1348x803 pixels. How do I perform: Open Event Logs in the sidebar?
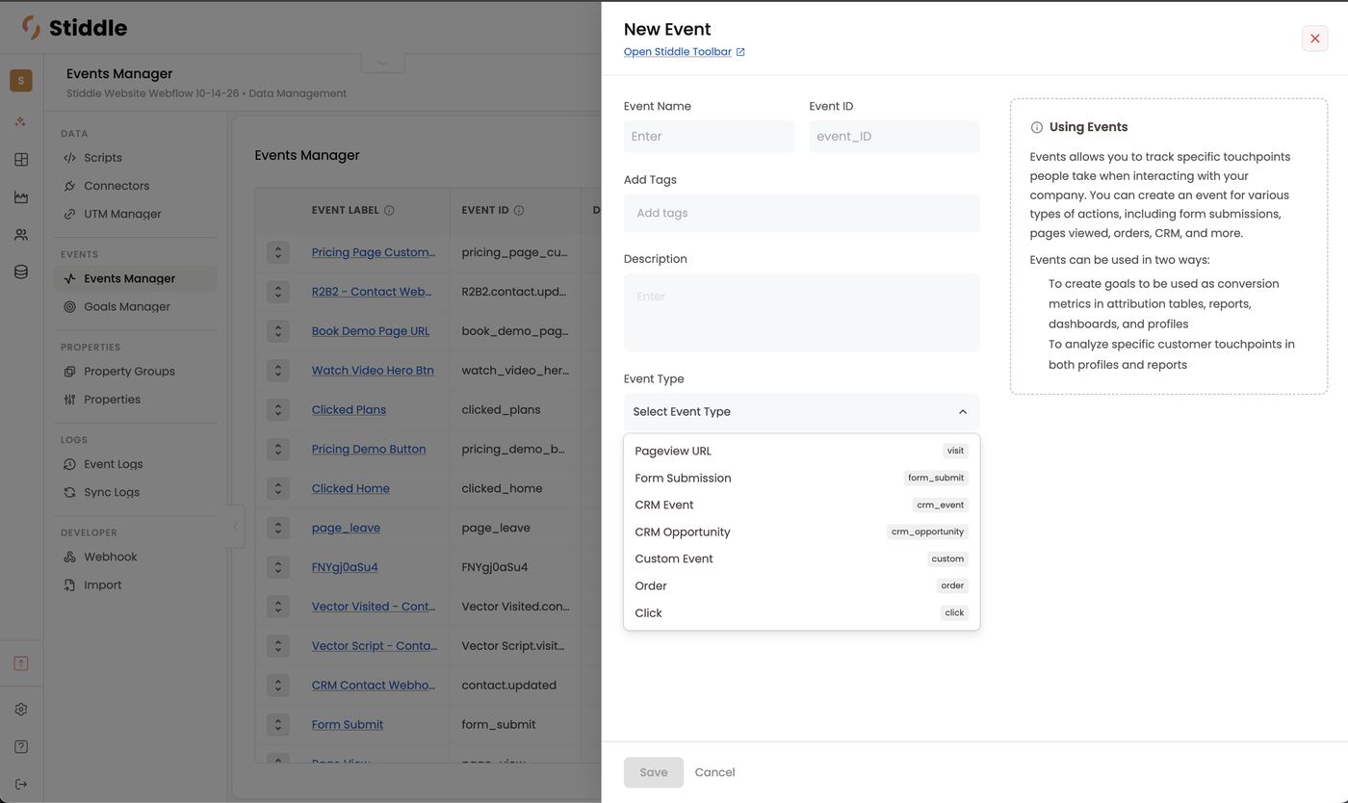[136, 464]
